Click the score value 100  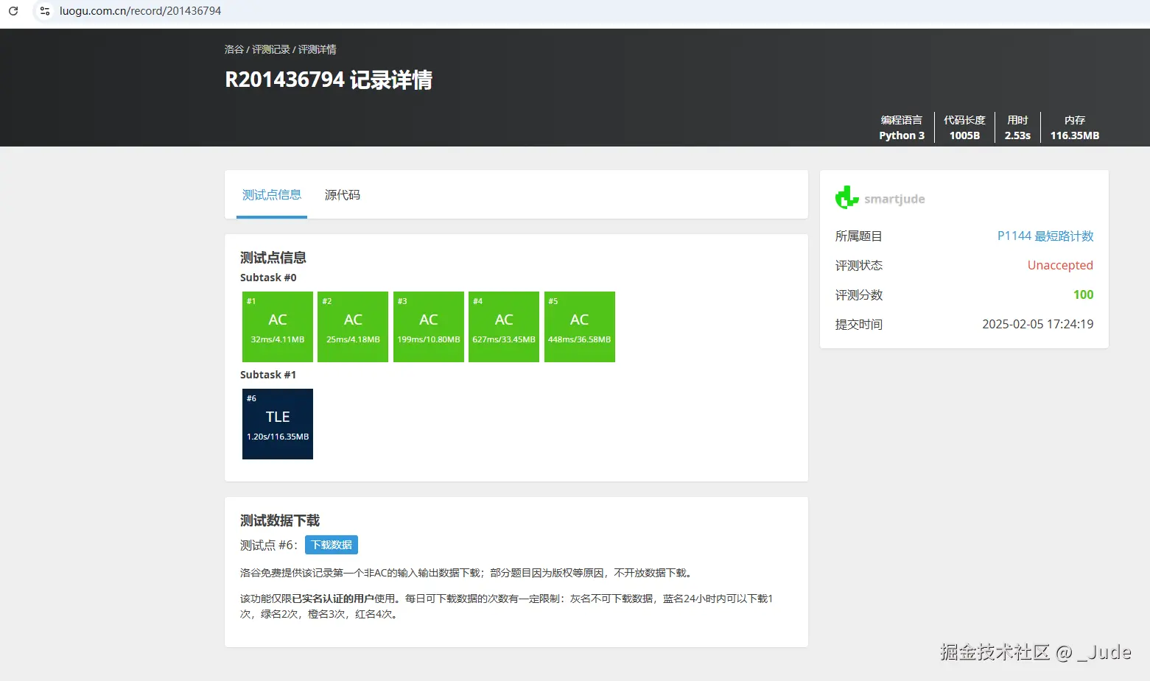point(1084,294)
